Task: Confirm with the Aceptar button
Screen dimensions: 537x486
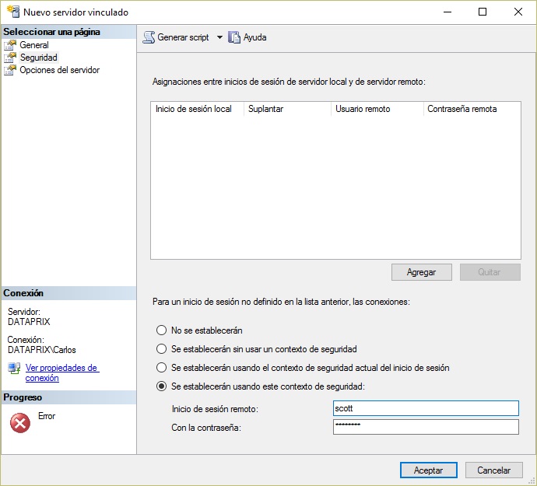Action: click(x=429, y=470)
